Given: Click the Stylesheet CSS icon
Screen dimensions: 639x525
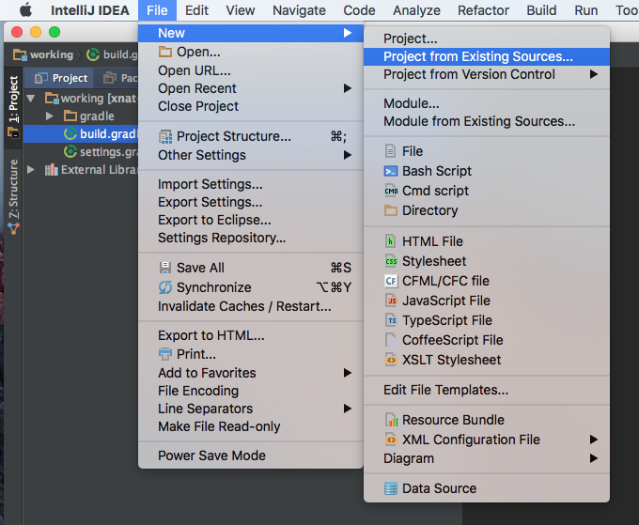Looking at the screenshot, I should (x=391, y=261).
